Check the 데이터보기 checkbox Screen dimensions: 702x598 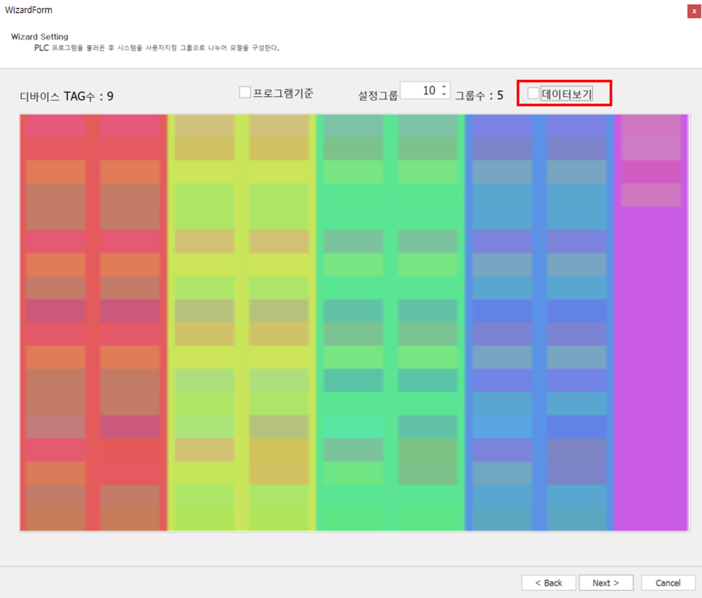(533, 94)
